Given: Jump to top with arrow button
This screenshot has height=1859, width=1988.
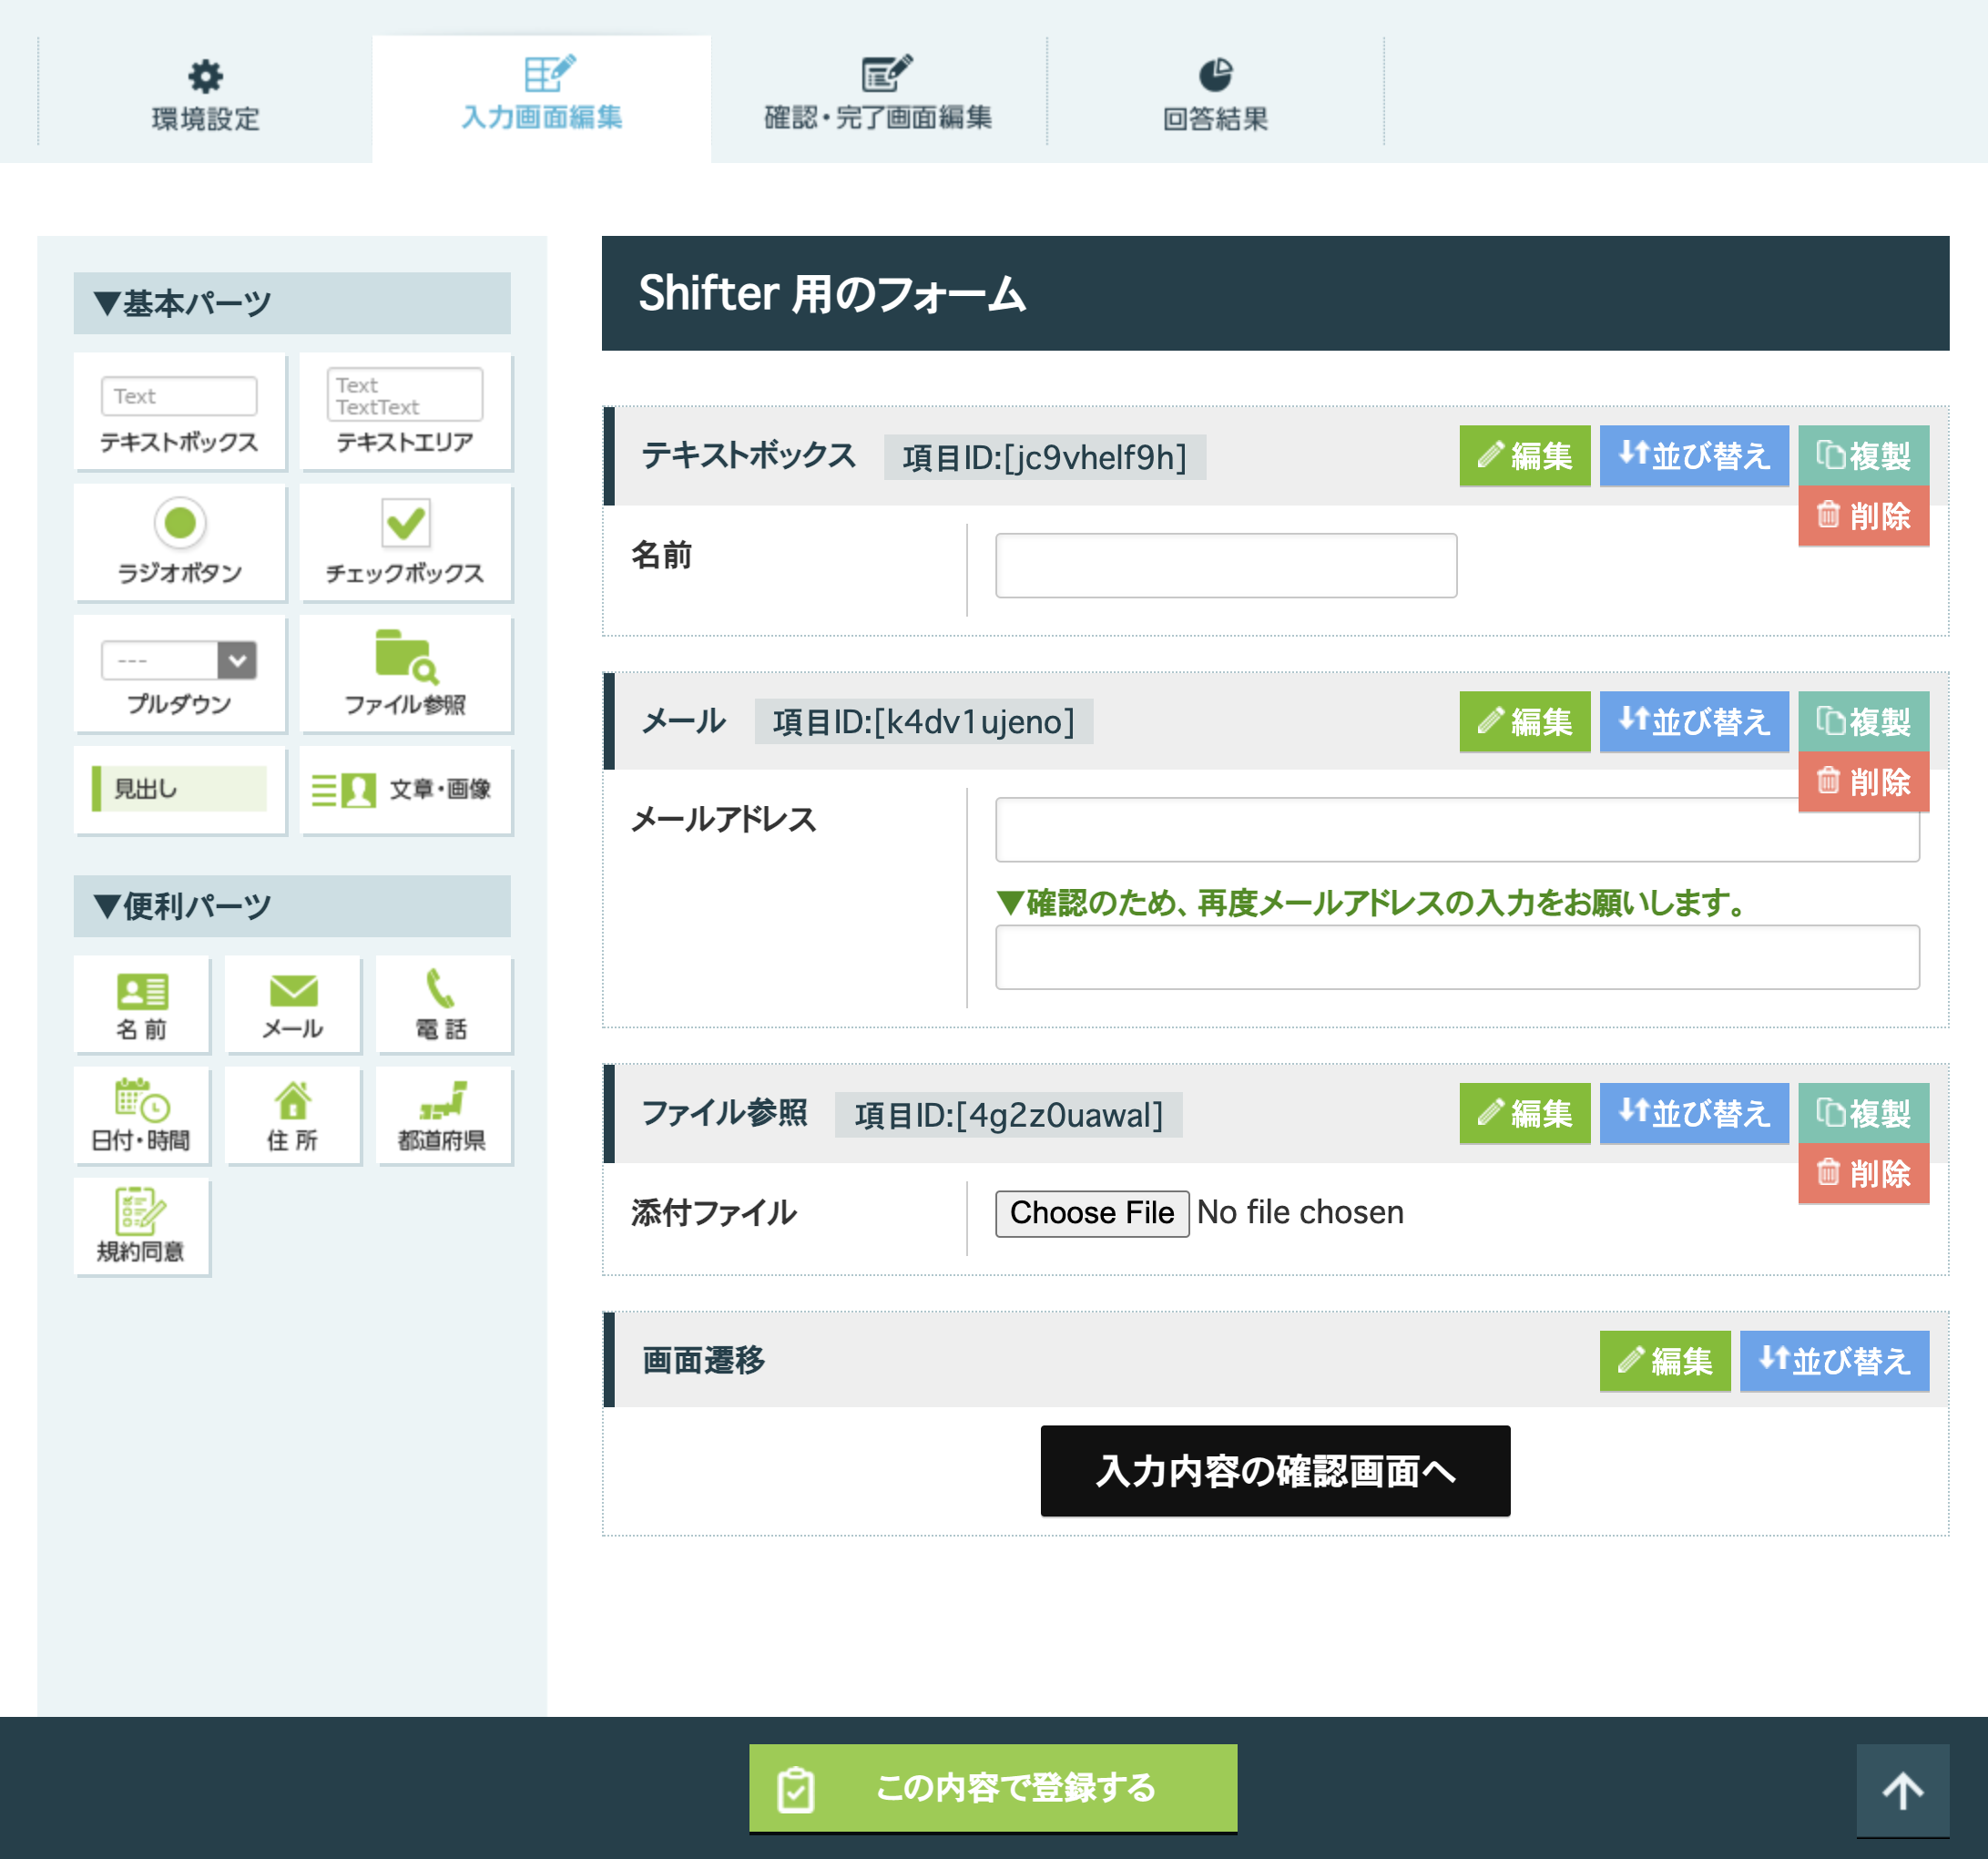Looking at the screenshot, I should click(1902, 1790).
